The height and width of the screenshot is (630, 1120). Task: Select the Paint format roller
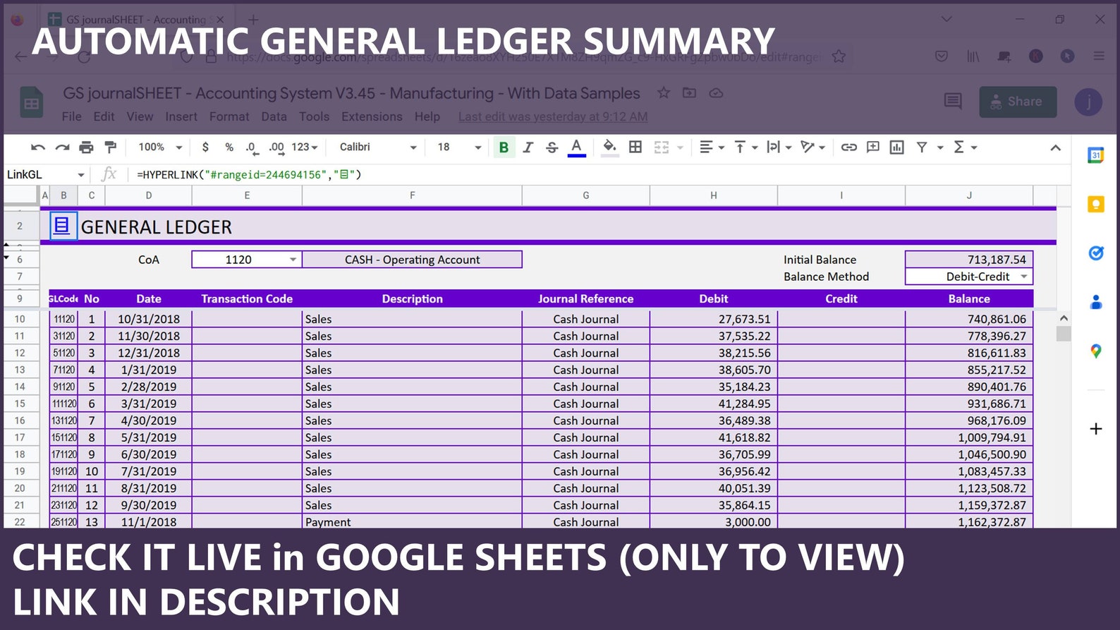[x=110, y=147]
